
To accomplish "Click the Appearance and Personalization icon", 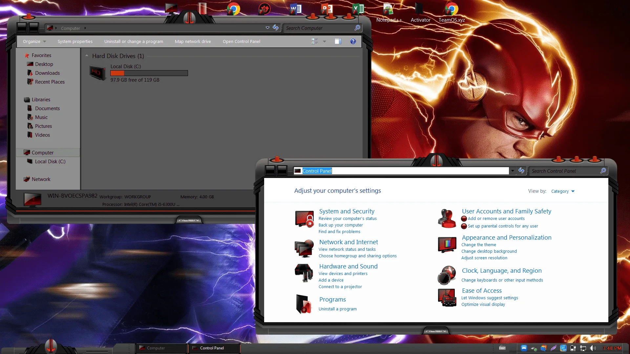I will coord(447,245).
